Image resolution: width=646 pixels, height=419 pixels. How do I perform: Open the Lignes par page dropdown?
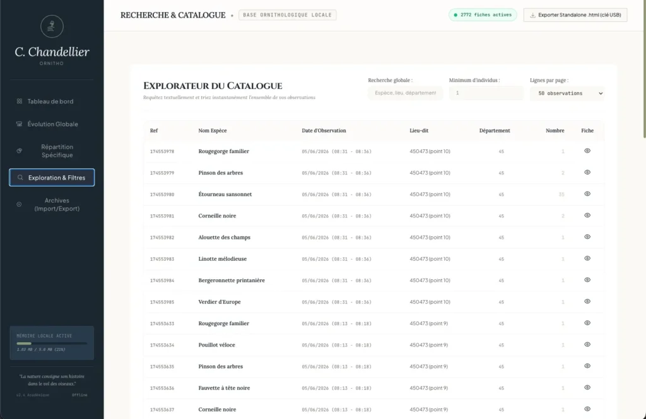click(x=567, y=93)
